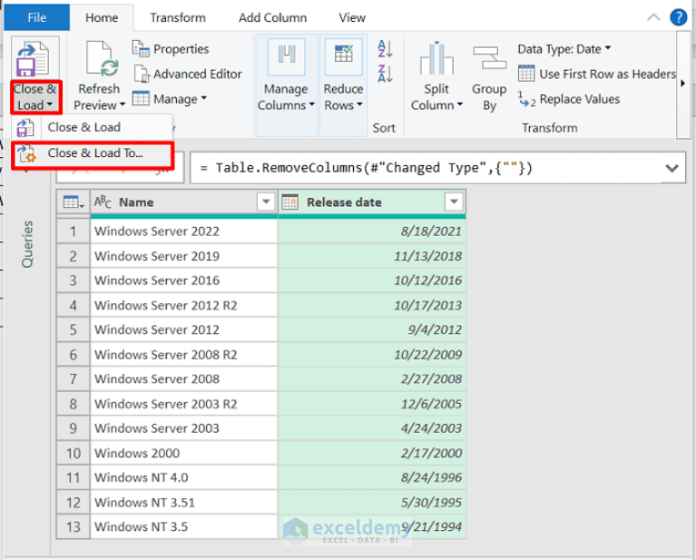Image resolution: width=696 pixels, height=560 pixels.
Task: Sort ascending with A-Z icon
Action: pyautogui.click(x=385, y=48)
